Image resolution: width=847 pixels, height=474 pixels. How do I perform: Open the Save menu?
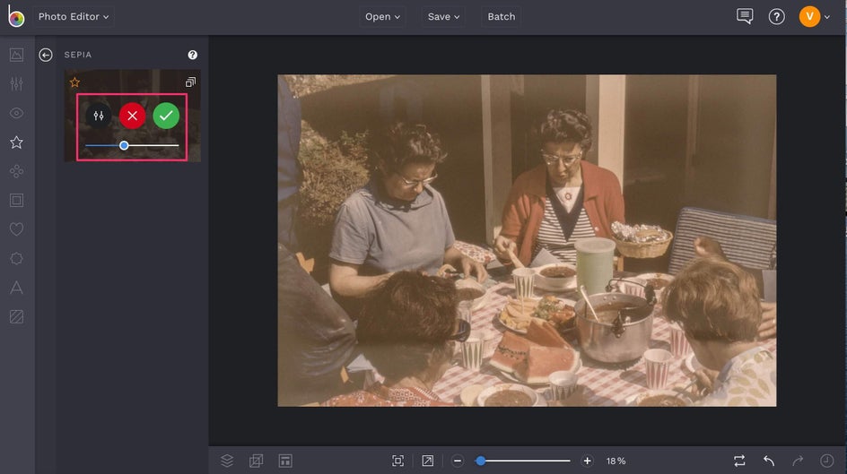443,17
